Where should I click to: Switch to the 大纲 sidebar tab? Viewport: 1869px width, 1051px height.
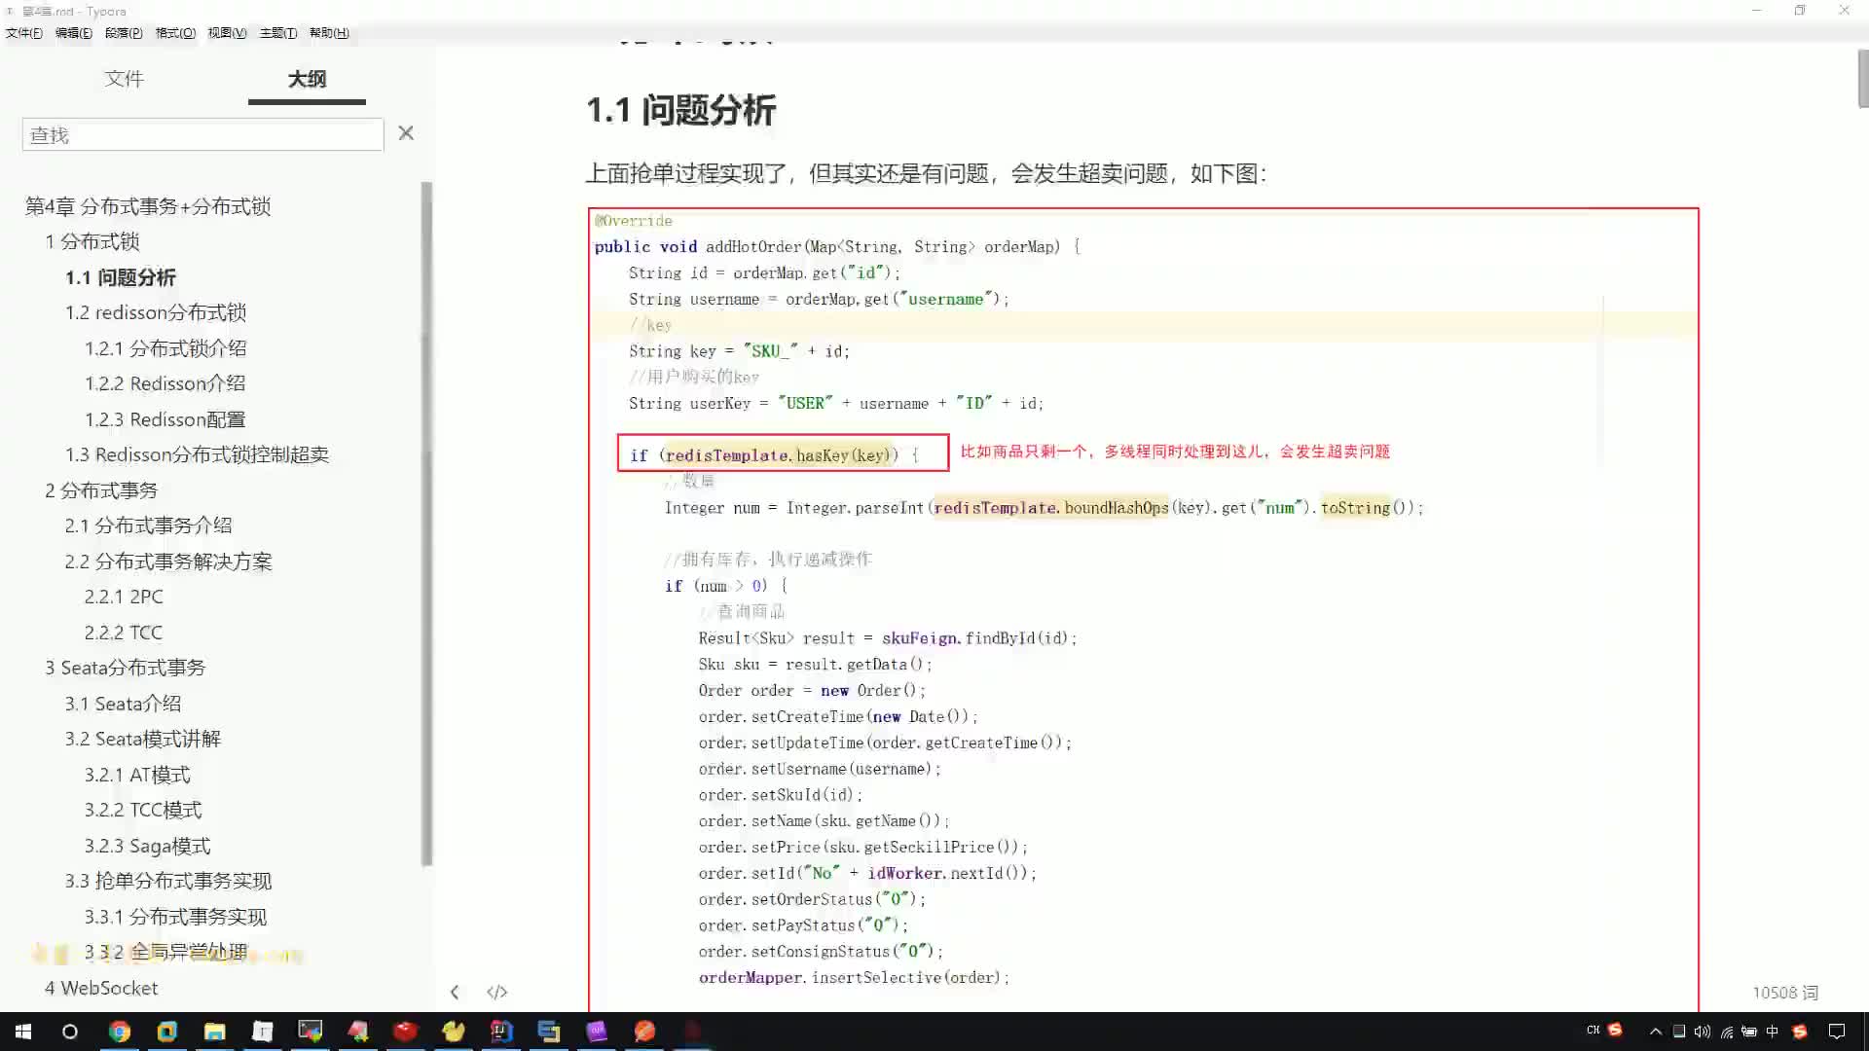(307, 79)
